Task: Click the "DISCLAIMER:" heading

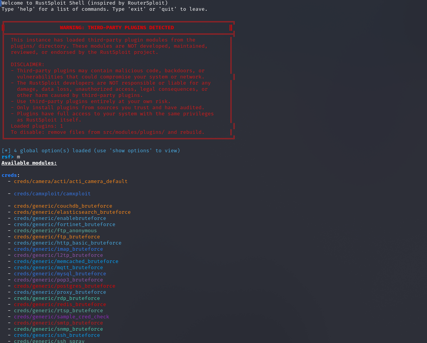Action: pyautogui.click(x=27, y=65)
